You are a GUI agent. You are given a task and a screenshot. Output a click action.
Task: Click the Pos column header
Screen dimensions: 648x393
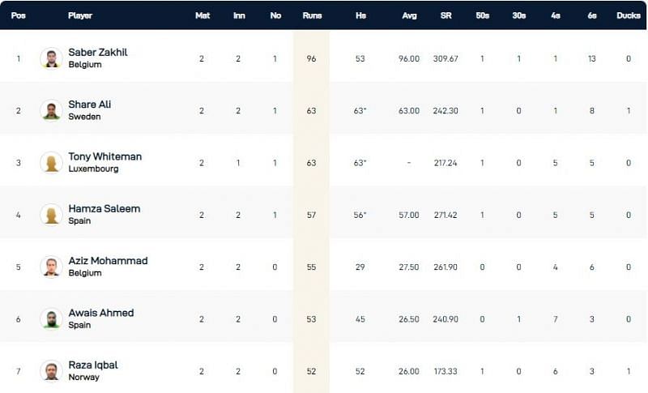[18, 15]
